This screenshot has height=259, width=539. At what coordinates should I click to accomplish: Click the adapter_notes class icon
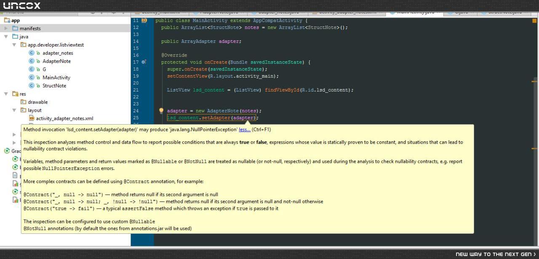[32, 53]
